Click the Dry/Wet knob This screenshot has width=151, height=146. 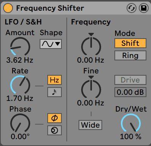tap(131, 123)
